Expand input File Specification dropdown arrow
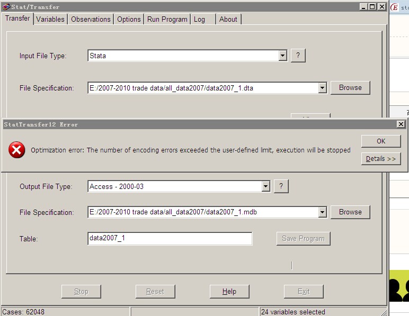The image size is (409, 316). coord(323,88)
